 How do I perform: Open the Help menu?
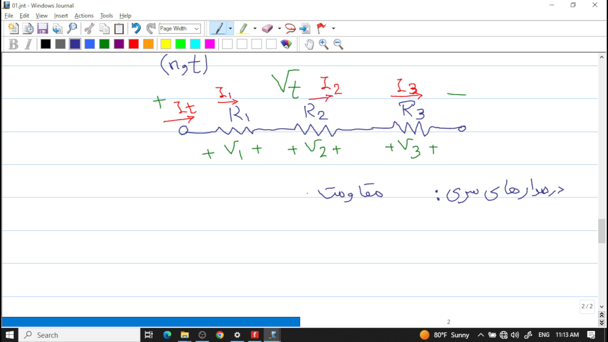click(x=125, y=16)
